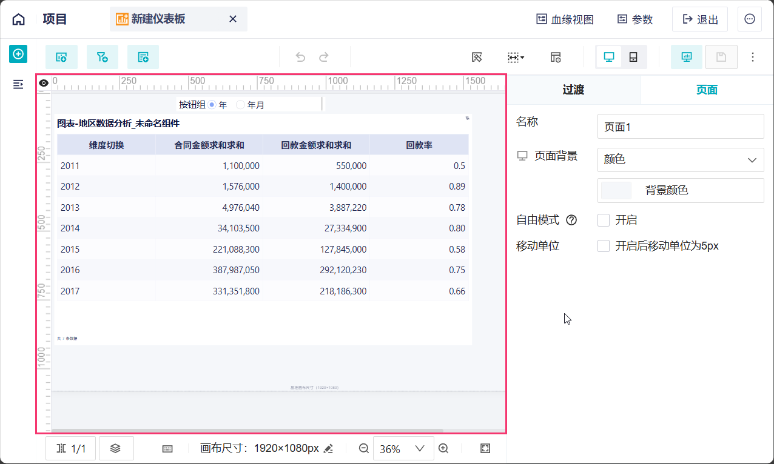Click the value 27,334,900
Image resolution: width=774 pixels, height=464 pixels.
pos(345,228)
